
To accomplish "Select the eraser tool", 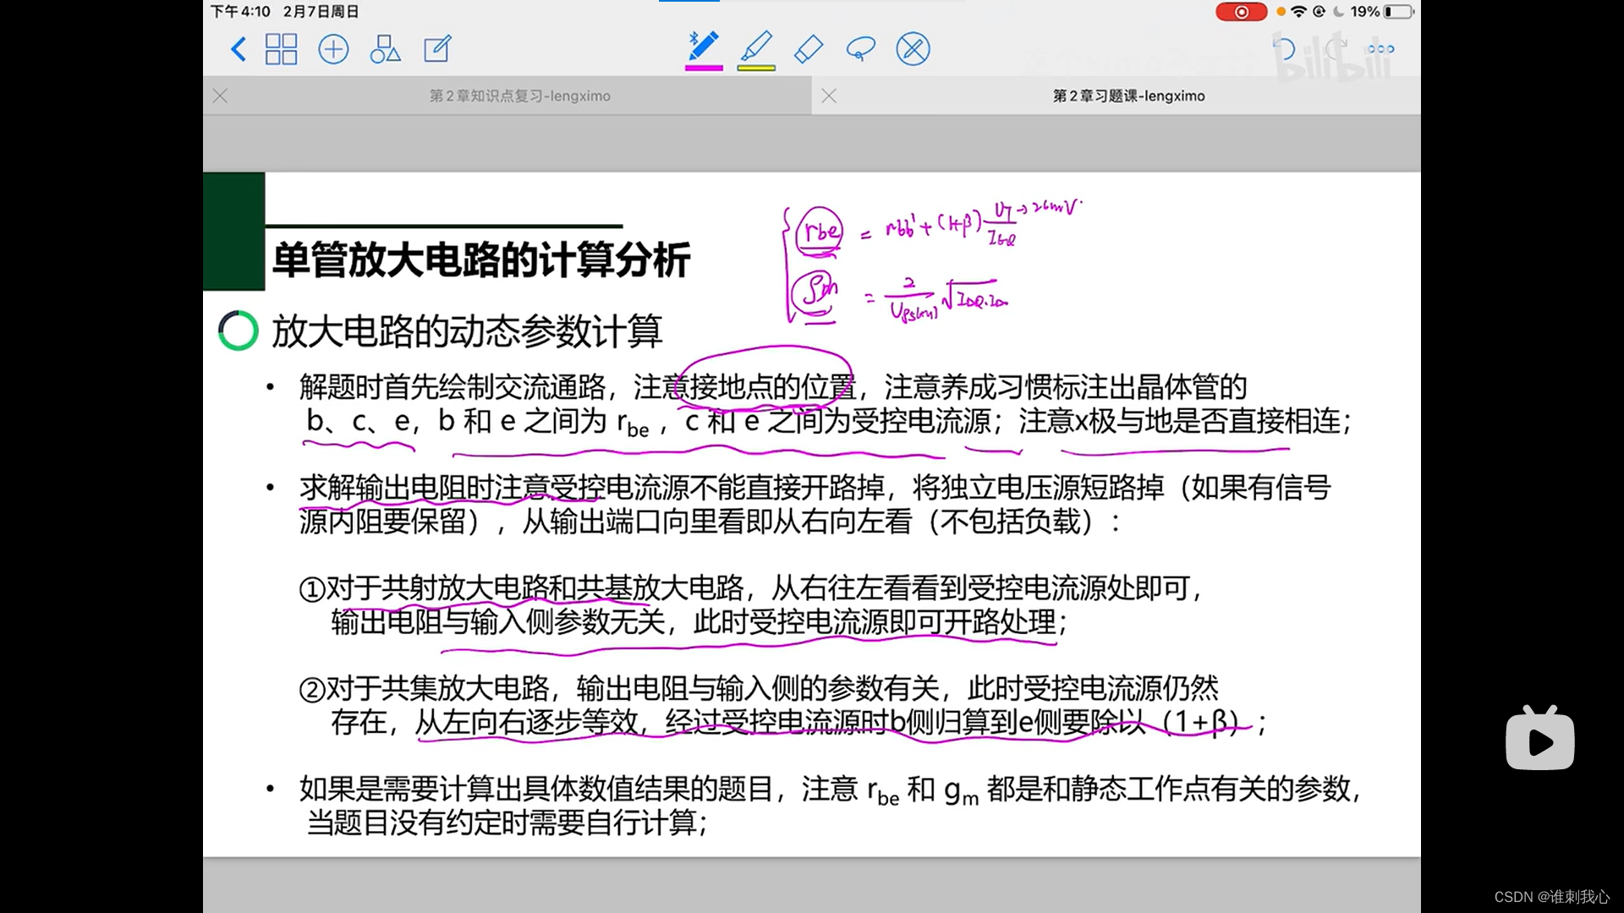I will coord(809,49).
